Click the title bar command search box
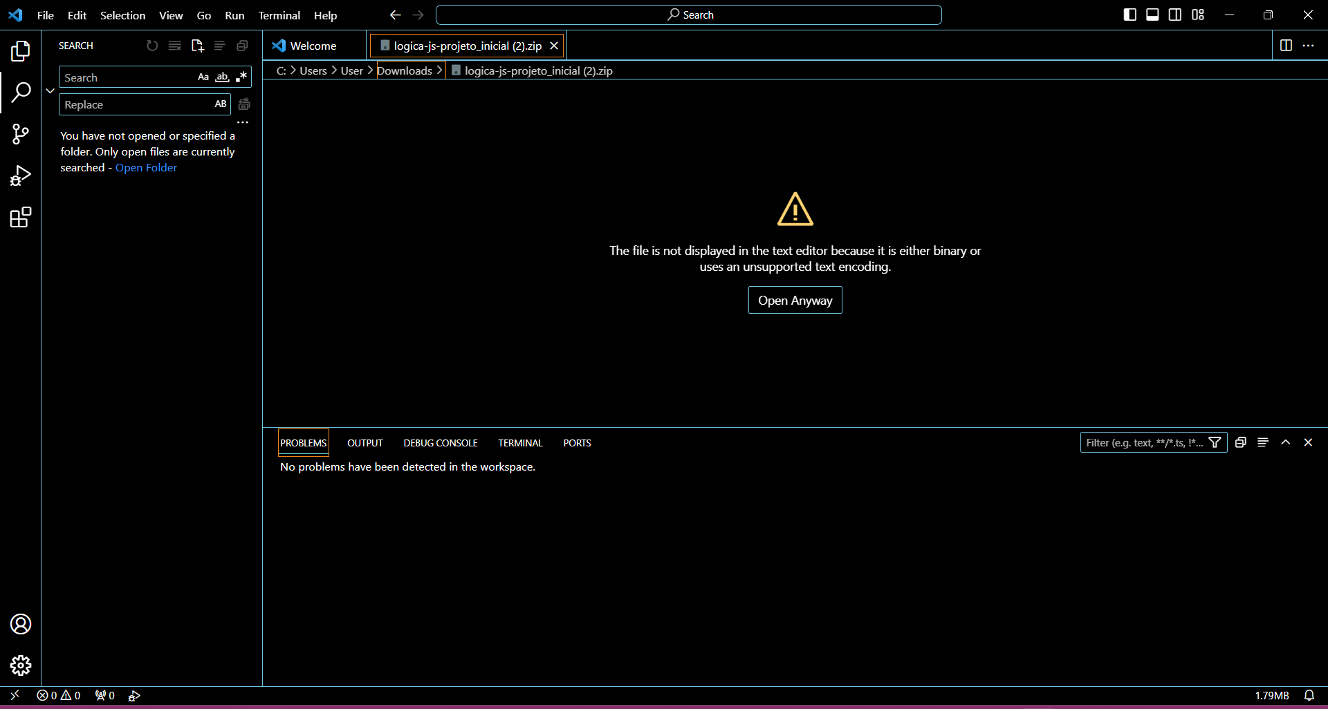The width and height of the screenshot is (1328, 709). pos(689,15)
